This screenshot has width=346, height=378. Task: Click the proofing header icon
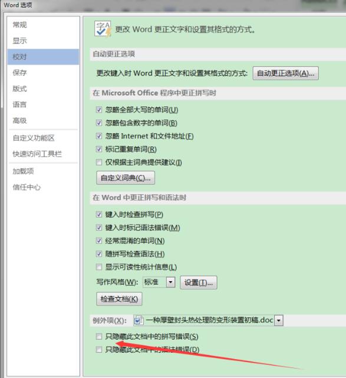click(x=103, y=29)
